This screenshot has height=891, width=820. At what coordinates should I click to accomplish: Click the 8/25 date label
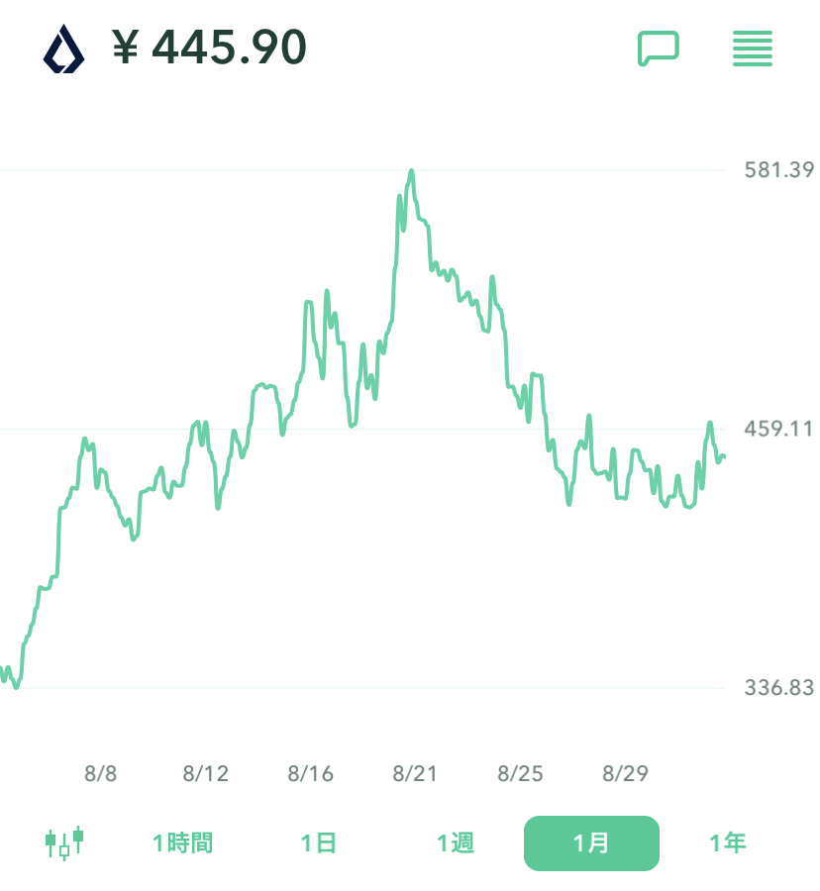click(520, 773)
